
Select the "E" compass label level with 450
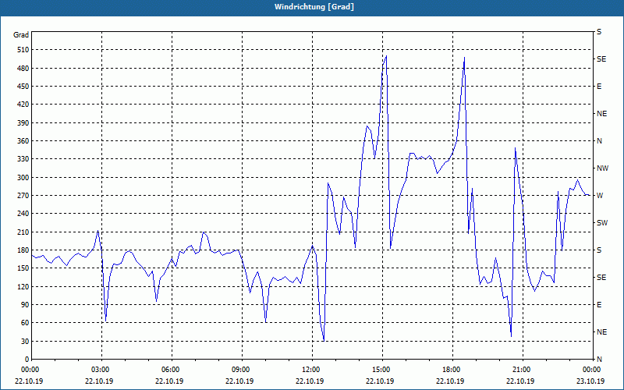coord(599,87)
